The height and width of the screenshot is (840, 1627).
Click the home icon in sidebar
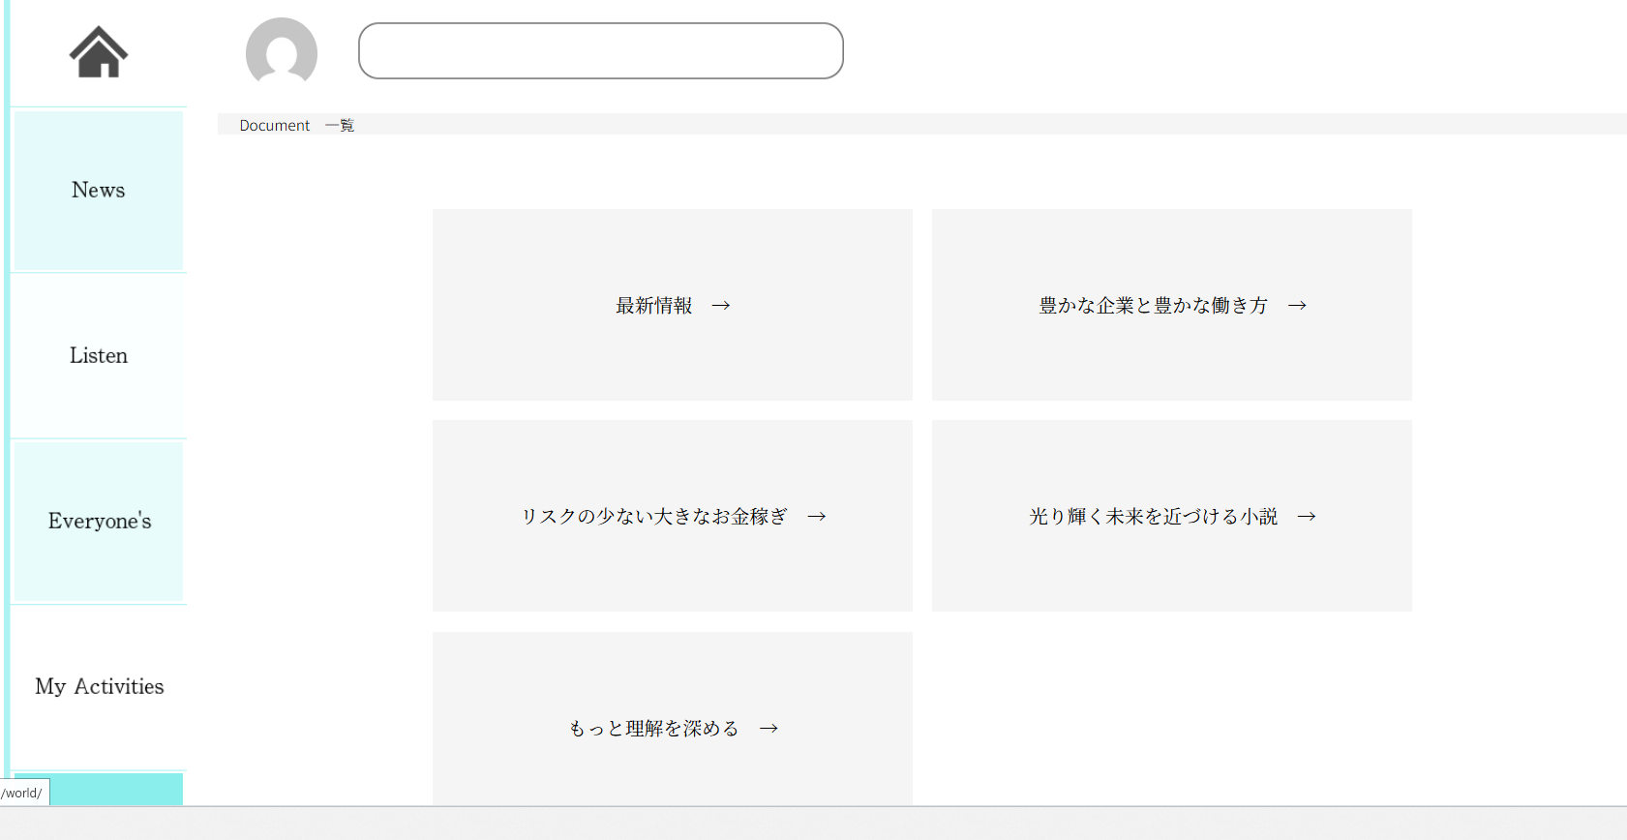[x=99, y=52]
